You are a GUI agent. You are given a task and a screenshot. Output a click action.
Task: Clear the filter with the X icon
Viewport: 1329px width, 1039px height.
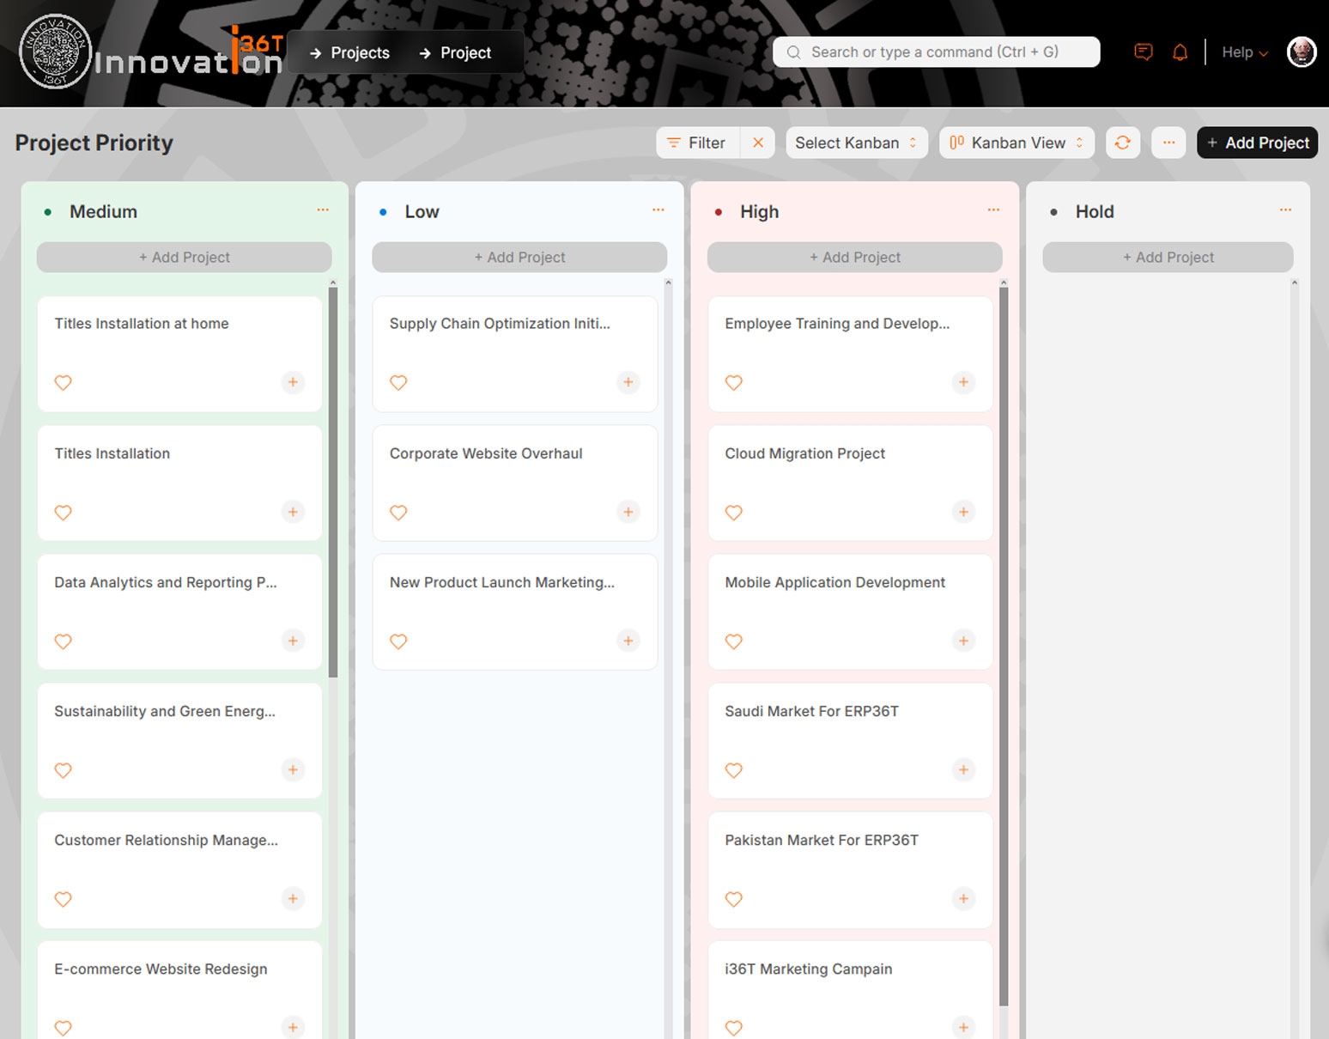click(x=758, y=143)
